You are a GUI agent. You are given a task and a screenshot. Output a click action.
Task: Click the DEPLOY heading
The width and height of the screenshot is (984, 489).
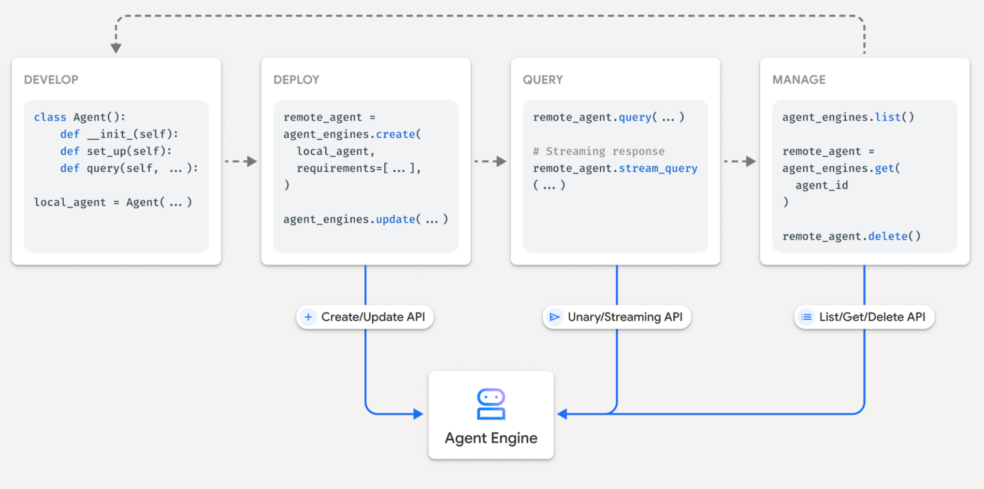click(x=296, y=80)
